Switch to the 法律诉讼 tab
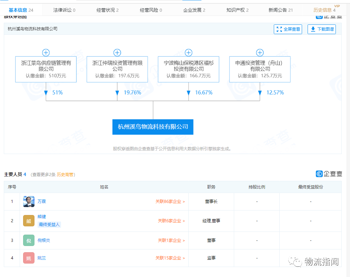The image size is (350, 277). click(64, 10)
